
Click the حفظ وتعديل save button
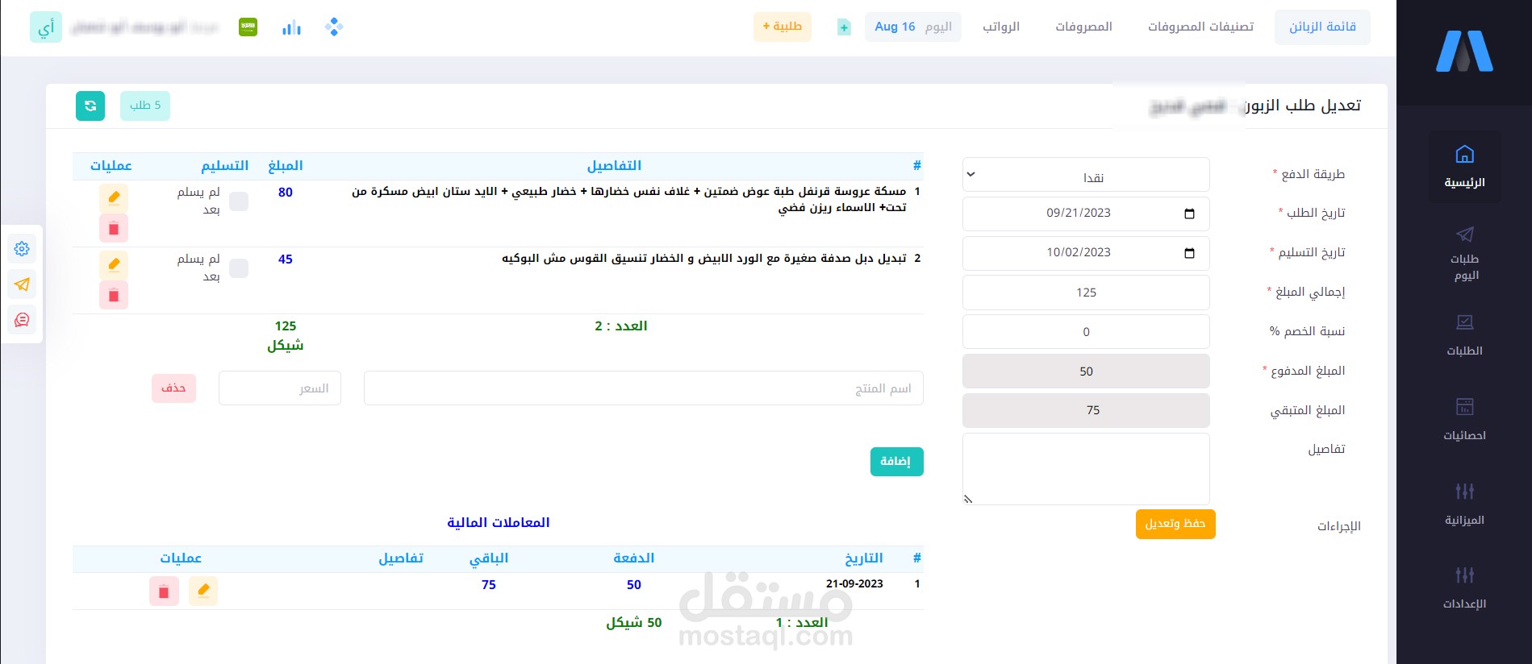coord(1175,524)
